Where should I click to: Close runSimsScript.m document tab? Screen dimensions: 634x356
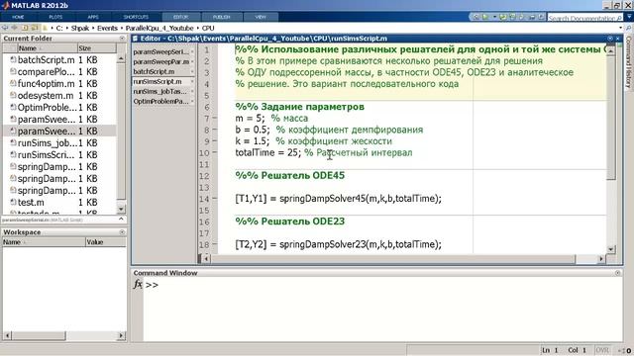click(x=192, y=81)
